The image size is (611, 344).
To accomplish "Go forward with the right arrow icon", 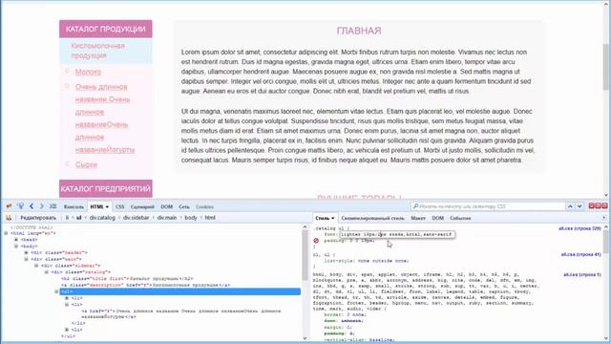I will click(x=42, y=206).
